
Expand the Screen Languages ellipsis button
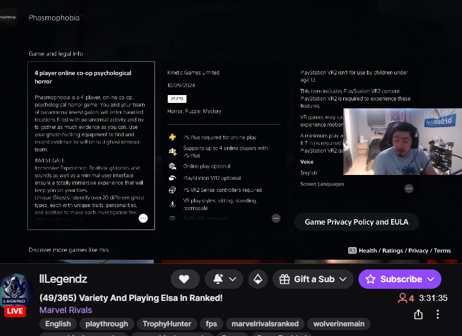[409, 188]
